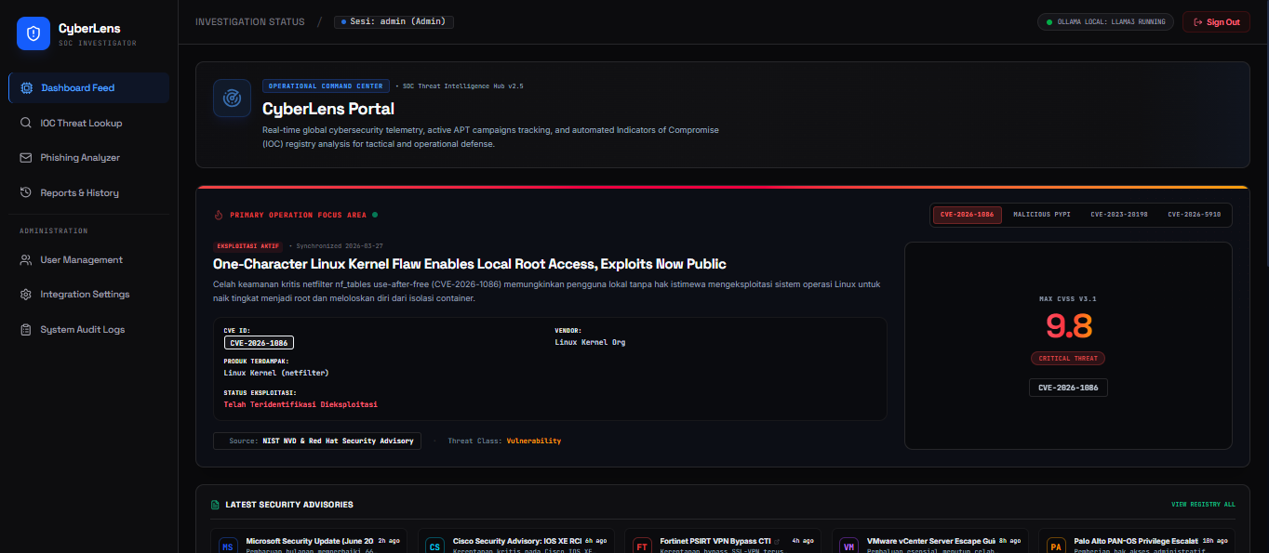The height and width of the screenshot is (553, 1269).
Task: Click Telah Teridentifikasi Dieksploitasi status
Action: tap(301, 404)
